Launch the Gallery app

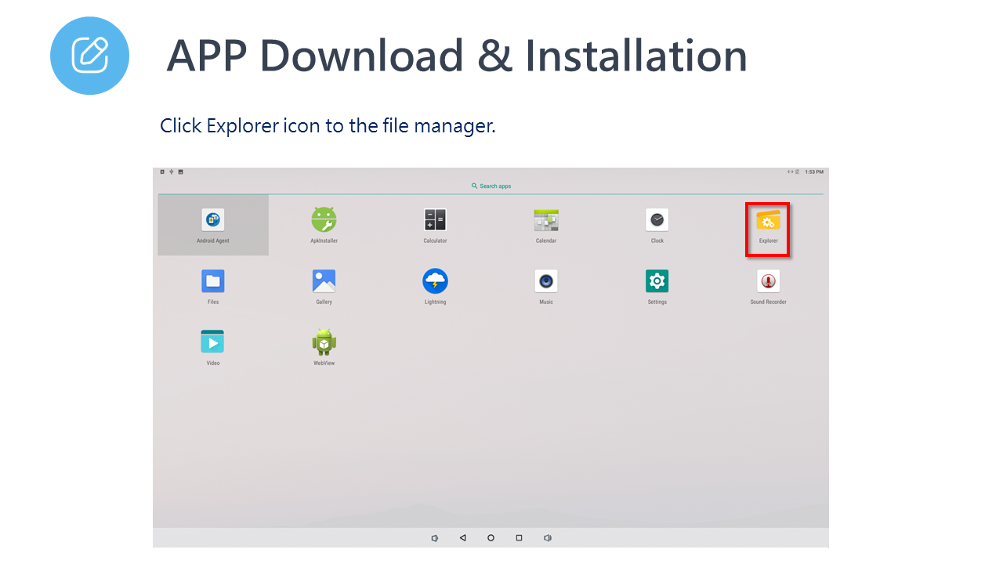324,281
